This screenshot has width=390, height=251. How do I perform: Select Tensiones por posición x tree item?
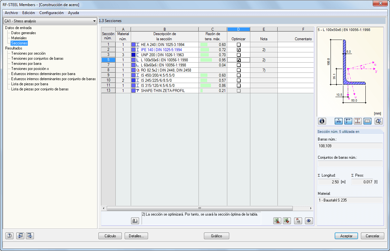pyautogui.click(x=30, y=69)
